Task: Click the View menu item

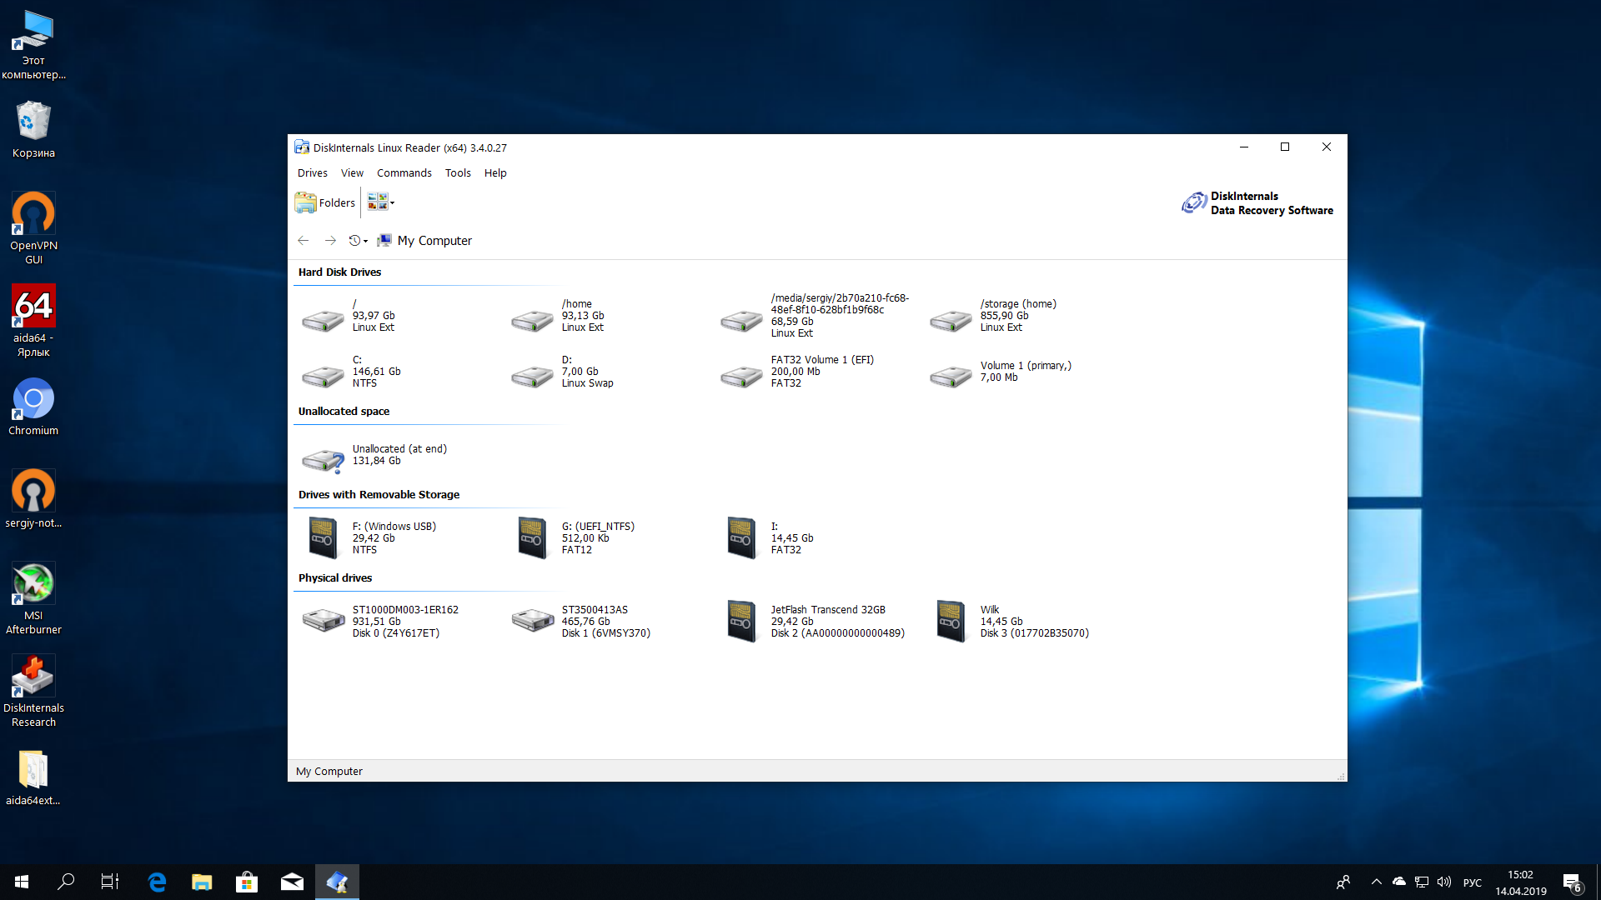Action: (x=353, y=172)
